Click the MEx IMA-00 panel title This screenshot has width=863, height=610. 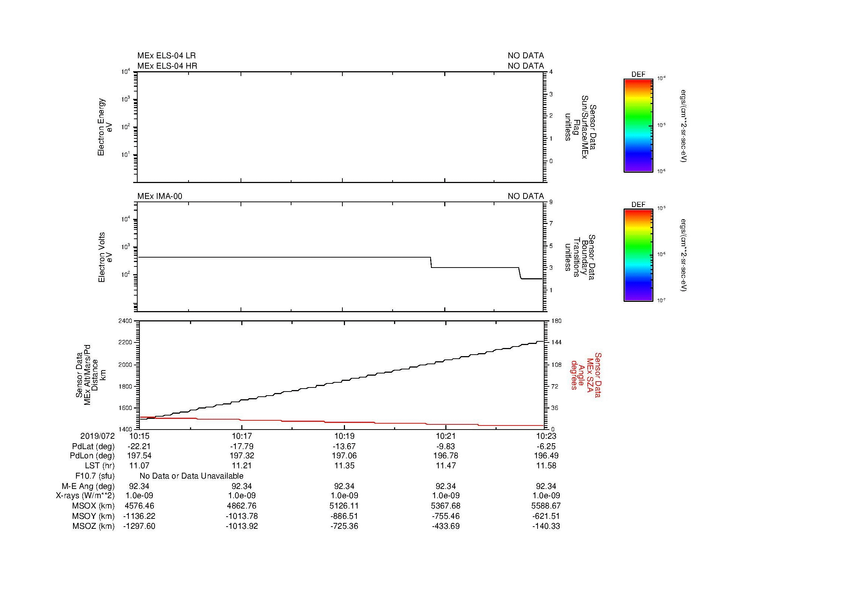(160, 196)
